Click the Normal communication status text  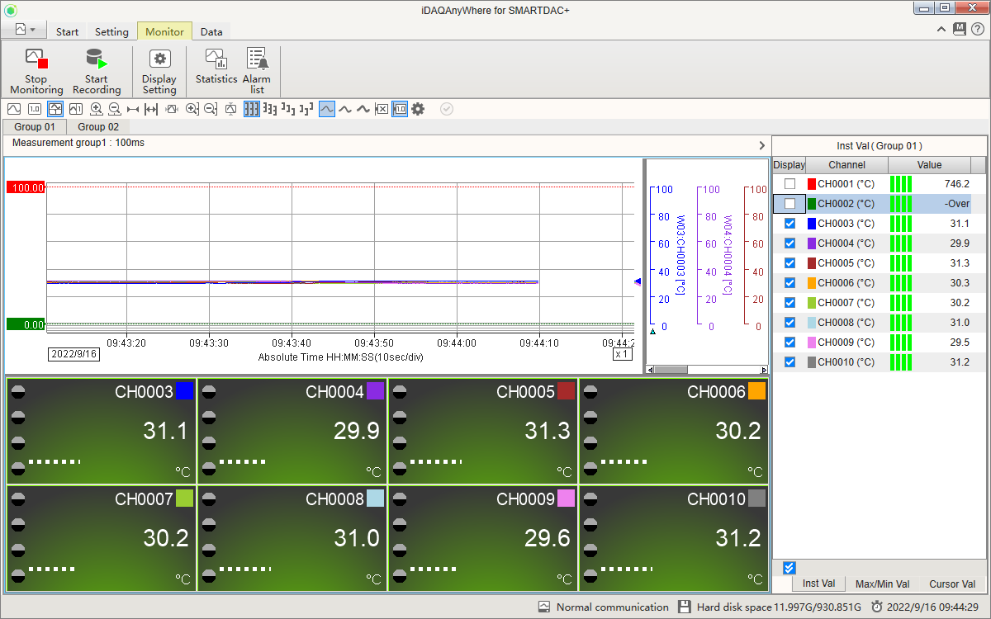(612, 607)
